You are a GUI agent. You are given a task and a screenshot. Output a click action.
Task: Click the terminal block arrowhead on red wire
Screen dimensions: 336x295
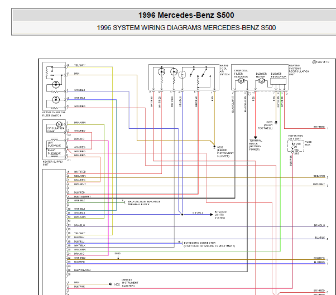point(255,138)
